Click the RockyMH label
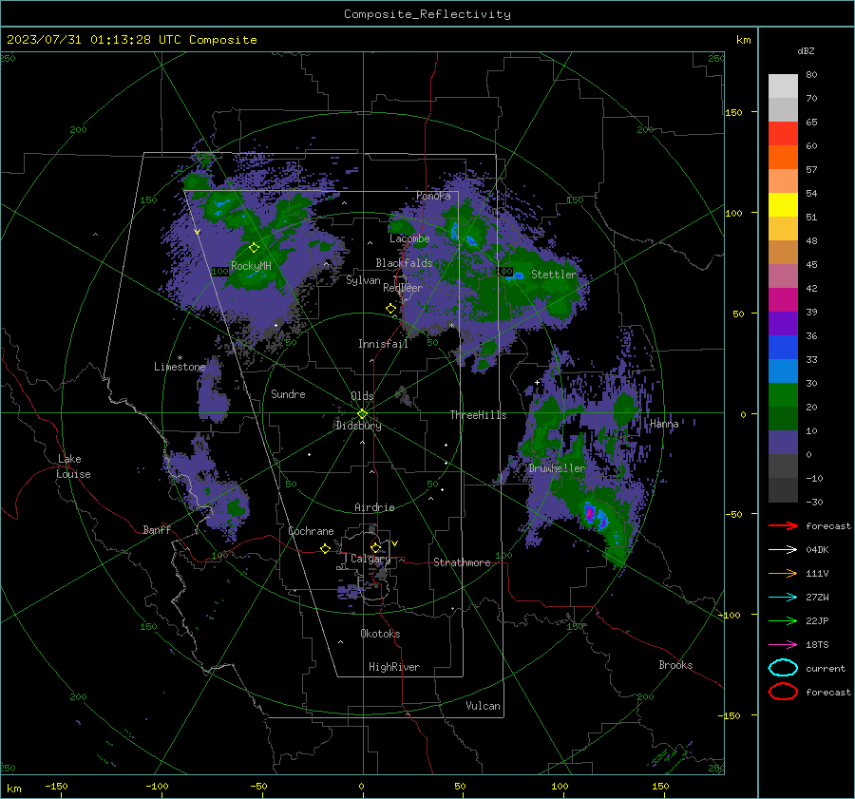This screenshot has width=855, height=799. click(251, 266)
